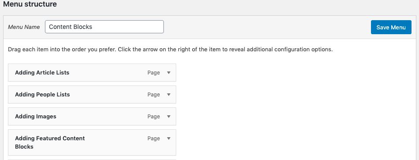Click Page label on Adding Images

click(x=154, y=117)
